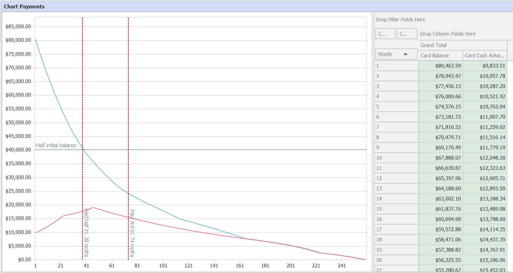
Task: Click the first collapsed 'C...' data field
Action: pyautogui.click(x=386, y=34)
